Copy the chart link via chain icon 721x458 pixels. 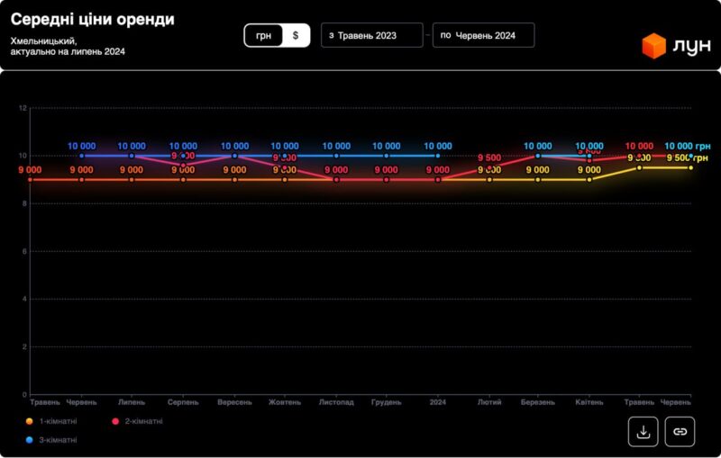point(680,431)
